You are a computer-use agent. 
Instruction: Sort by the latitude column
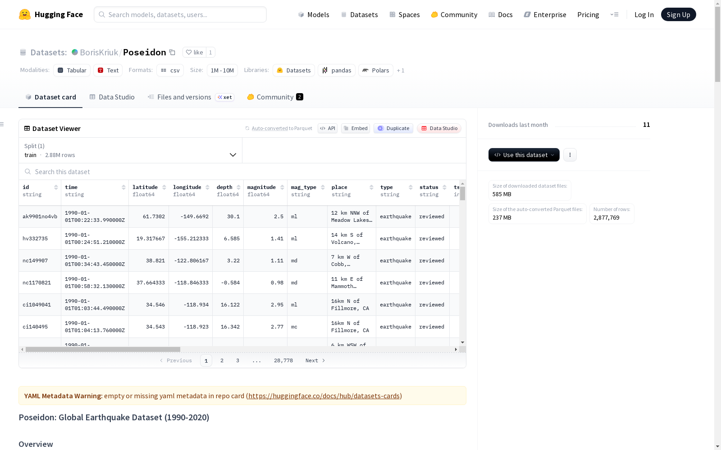pos(164,187)
